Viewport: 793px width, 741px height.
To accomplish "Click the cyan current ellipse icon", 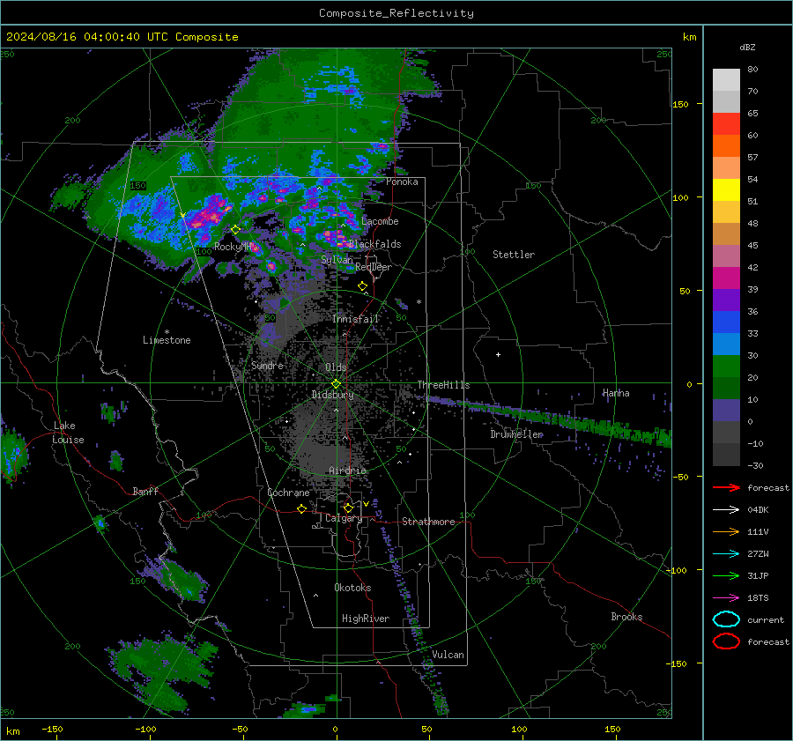I will [726, 619].
